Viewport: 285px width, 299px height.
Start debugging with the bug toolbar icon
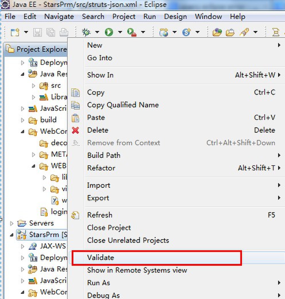pos(86,32)
